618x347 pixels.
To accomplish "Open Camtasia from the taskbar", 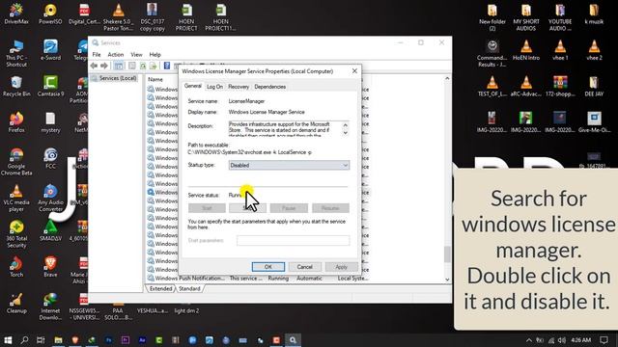I will 159,340.
